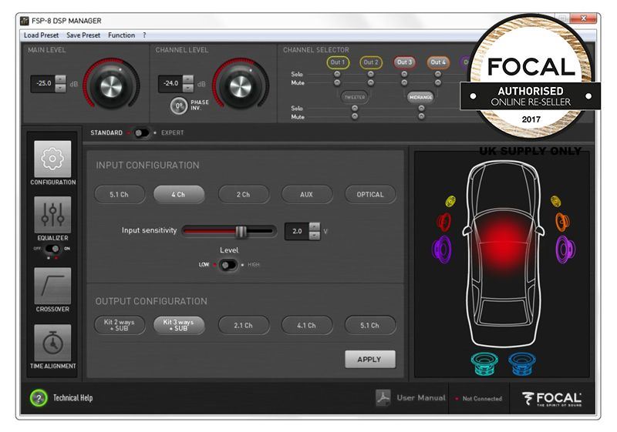617x432 pixels.
Task: Click the Tweeter group button
Action: point(355,97)
